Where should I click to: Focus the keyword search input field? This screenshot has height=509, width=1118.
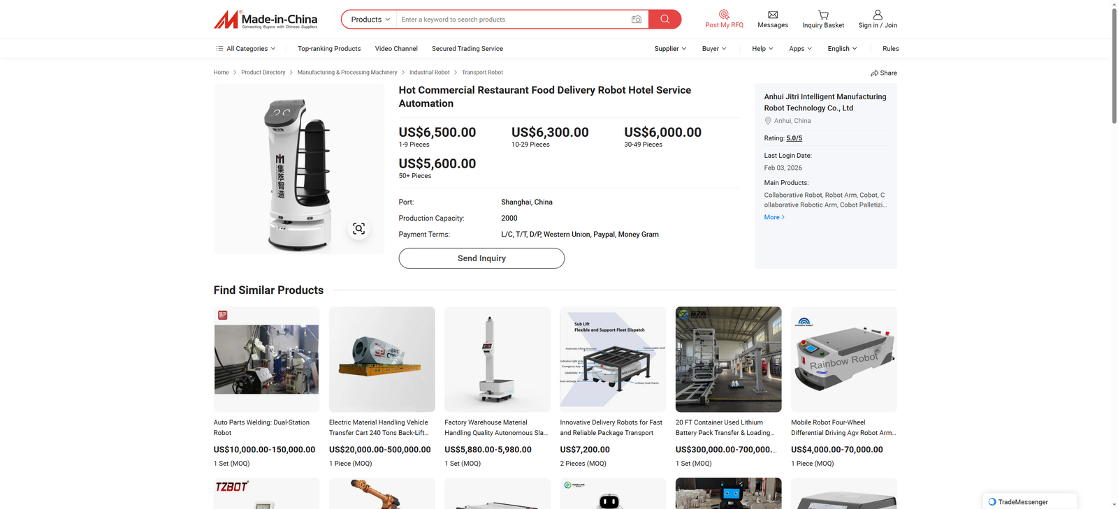point(510,20)
